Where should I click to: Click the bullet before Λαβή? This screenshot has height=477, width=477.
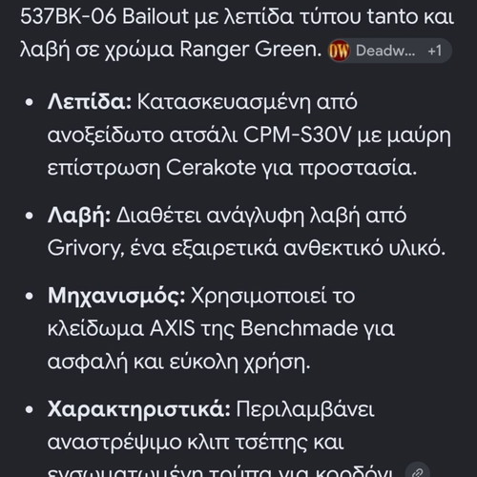tap(30, 216)
